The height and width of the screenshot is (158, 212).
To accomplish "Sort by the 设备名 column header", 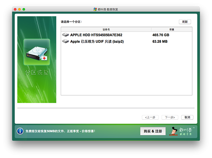I will (106, 29).
